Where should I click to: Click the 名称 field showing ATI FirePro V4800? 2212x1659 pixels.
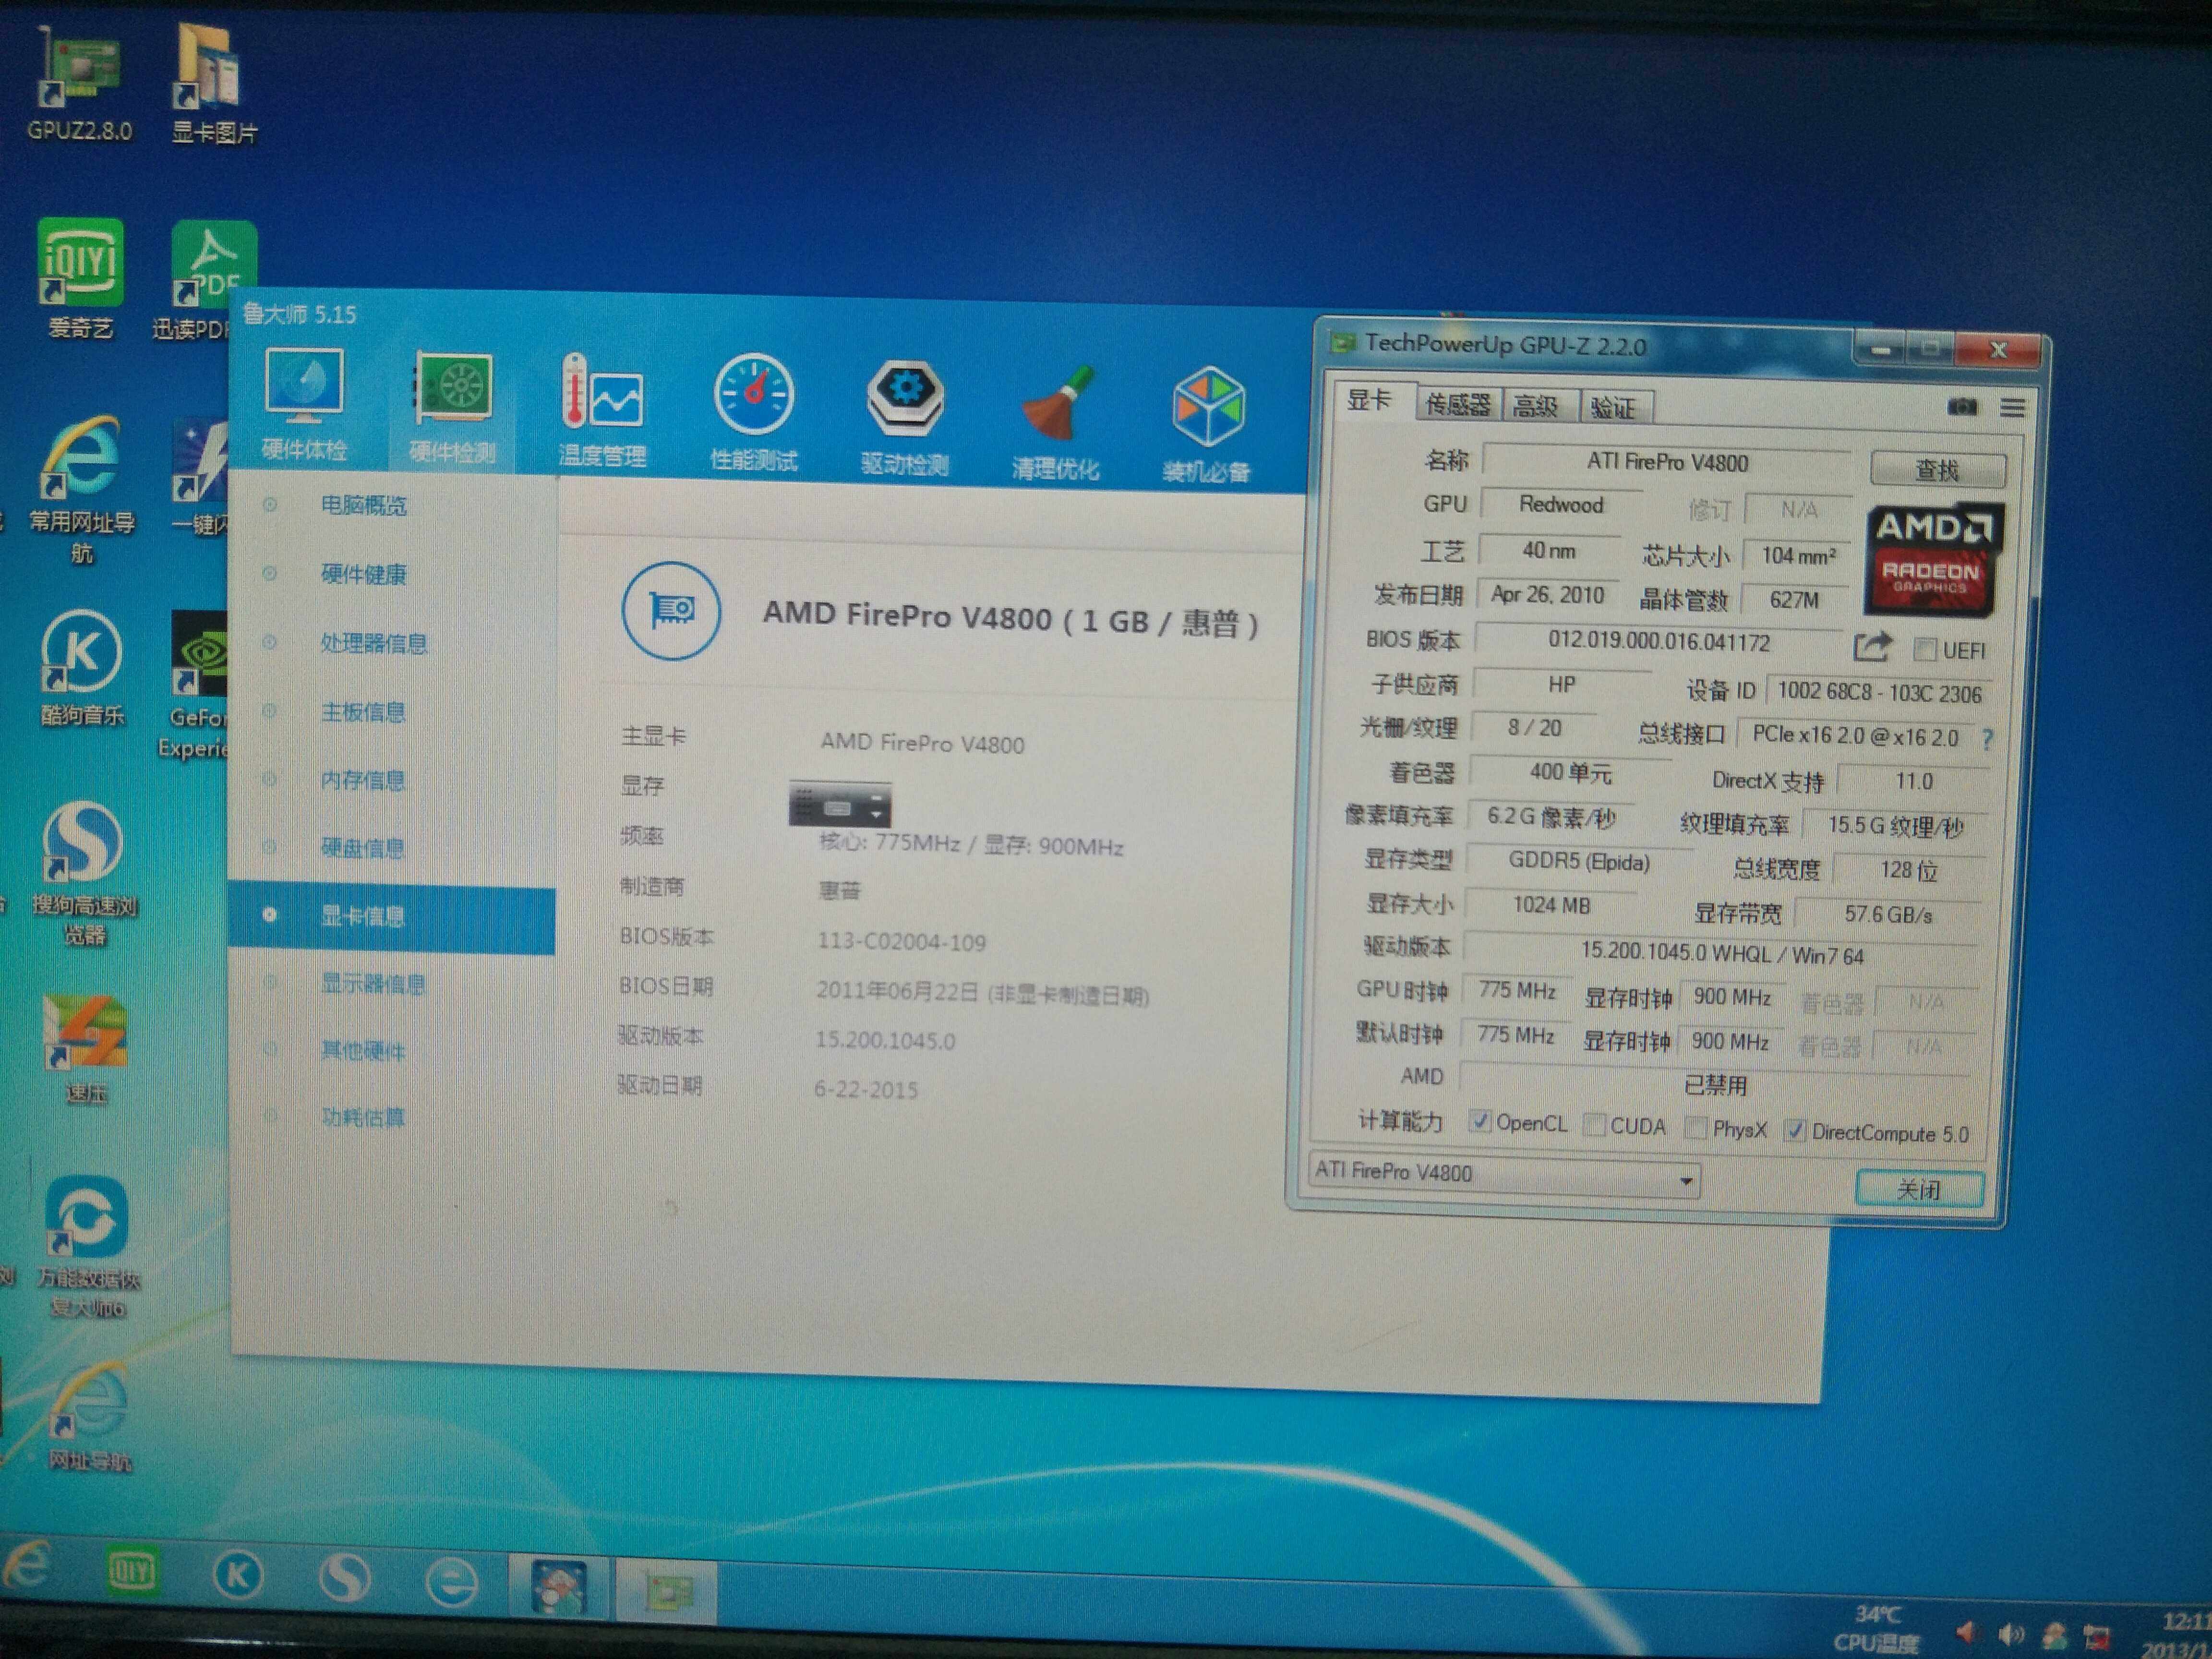[1667, 462]
